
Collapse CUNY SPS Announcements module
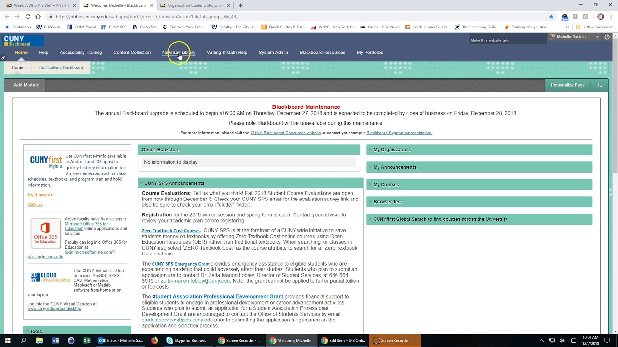point(141,183)
